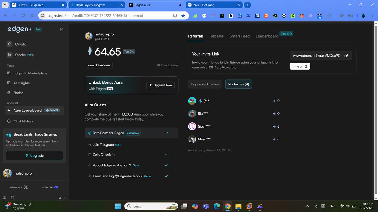Click Invite on X button
Viewport: 378px width, 212px height.
tap(300, 66)
